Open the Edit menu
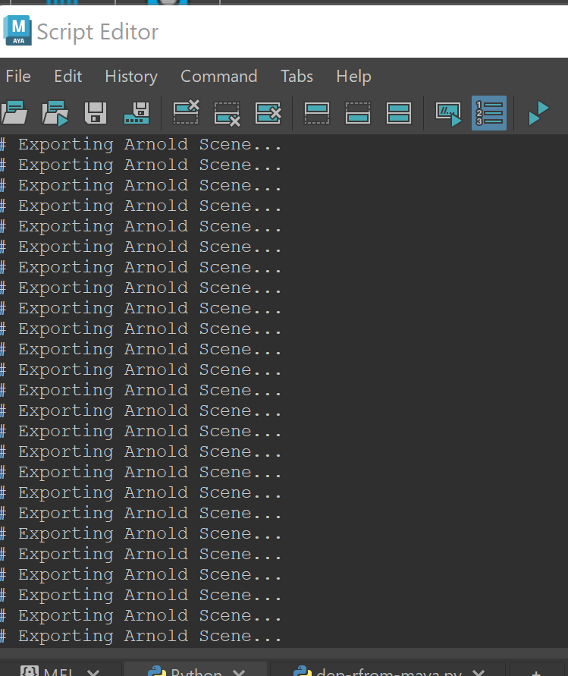The width and height of the screenshot is (568, 676). tap(68, 77)
